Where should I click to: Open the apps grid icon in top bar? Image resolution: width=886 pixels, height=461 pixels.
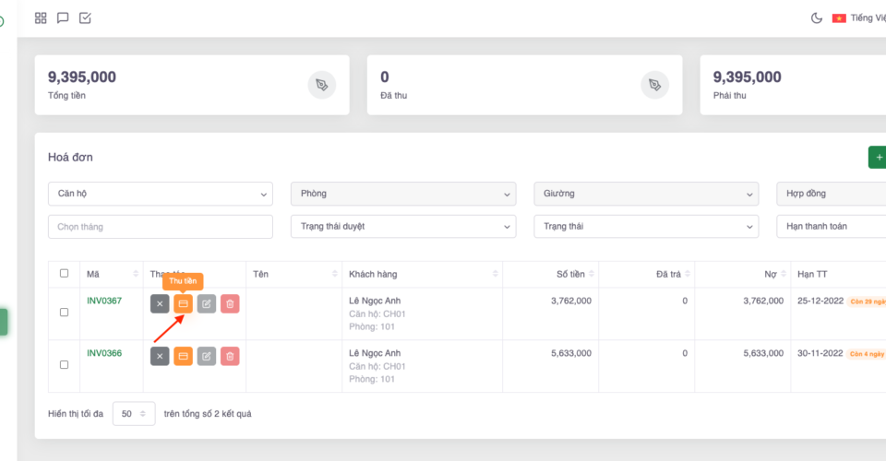pyautogui.click(x=41, y=18)
